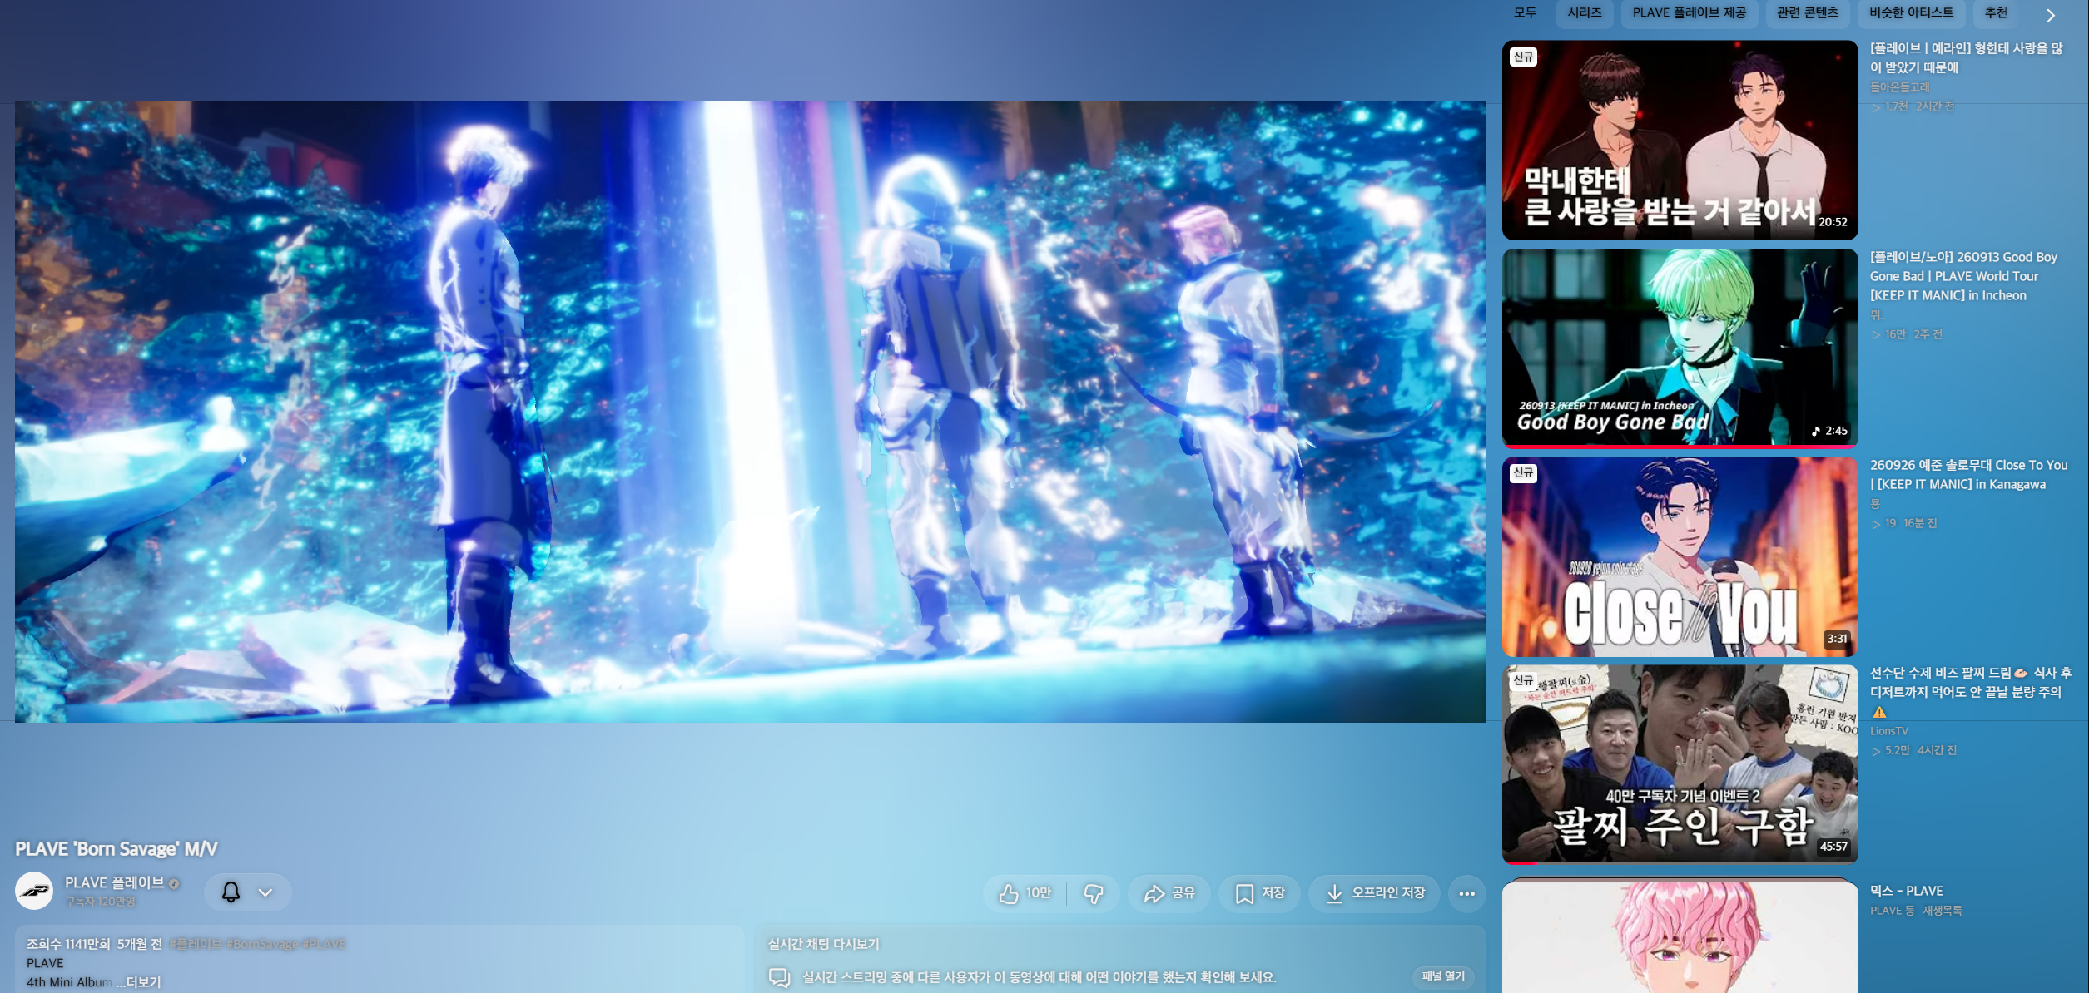Image resolution: width=2089 pixels, height=993 pixels.
Task: Click the main Born Savage video player
Action: pyautogui.click(x=751, y=412)
